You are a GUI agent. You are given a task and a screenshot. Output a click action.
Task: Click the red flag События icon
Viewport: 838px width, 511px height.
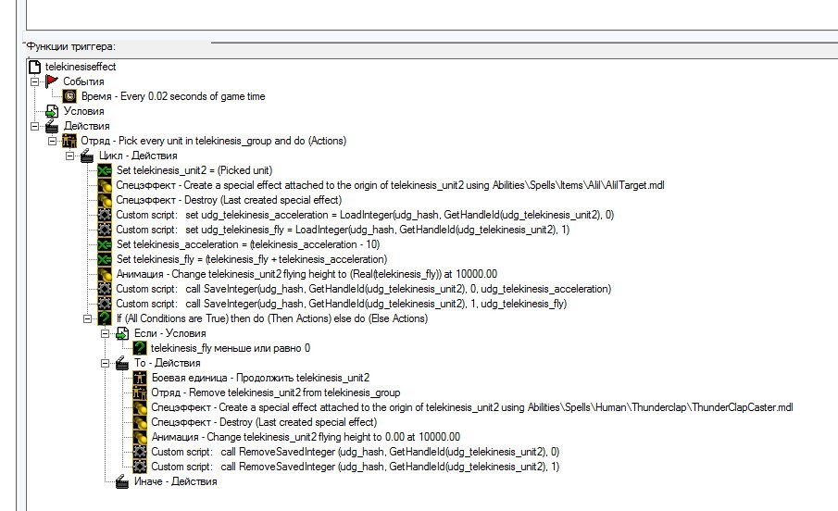coord(52,81)
